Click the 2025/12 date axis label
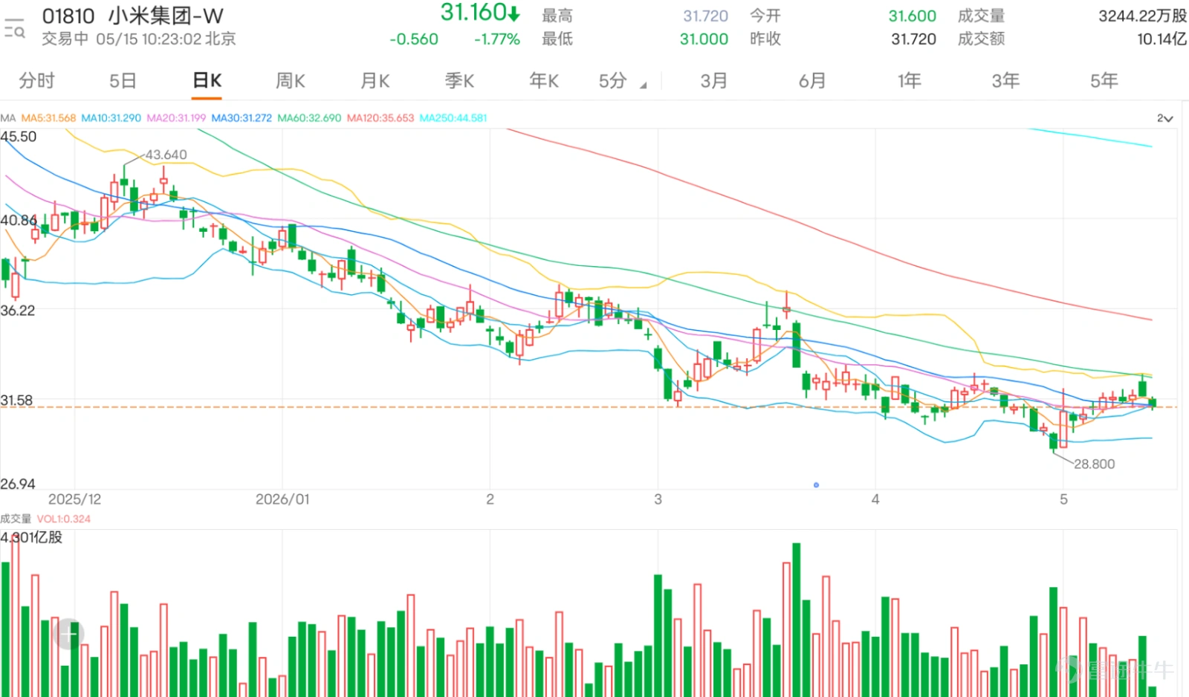The image size is (1189, 697). pos(74,499)
